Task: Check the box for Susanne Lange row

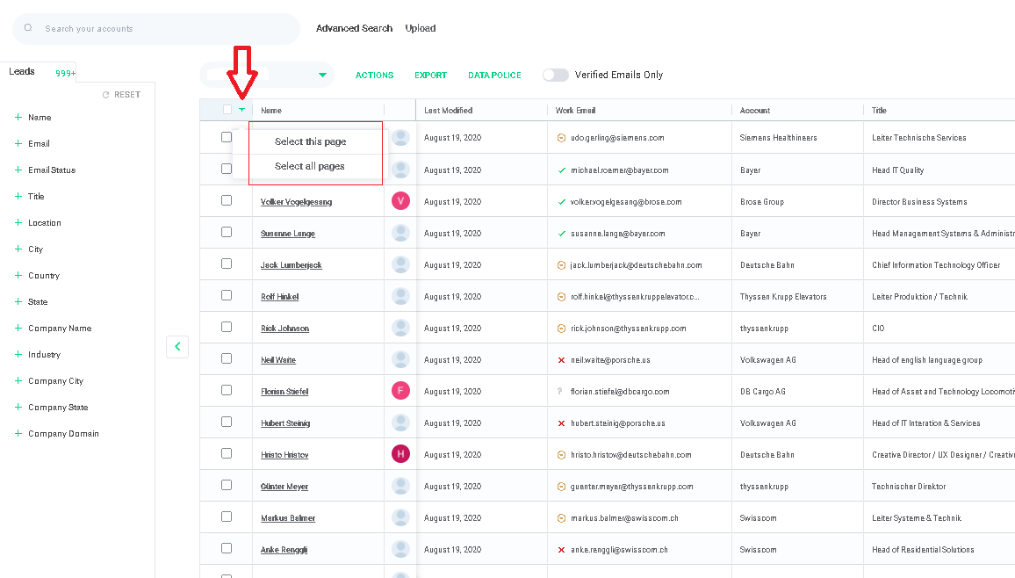Action: click(227, 232)
